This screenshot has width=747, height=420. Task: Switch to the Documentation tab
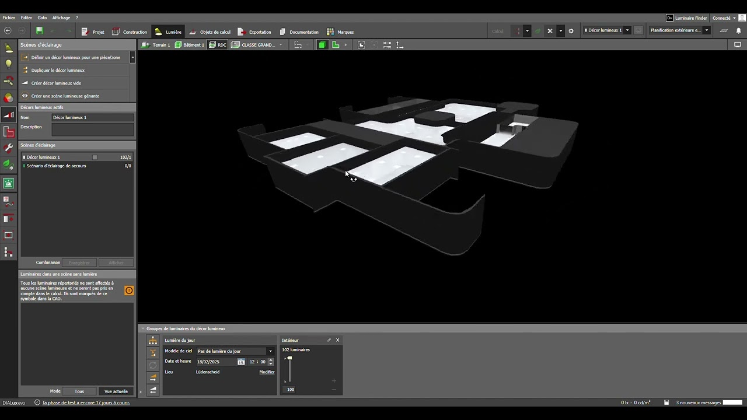tap(299, 32)
